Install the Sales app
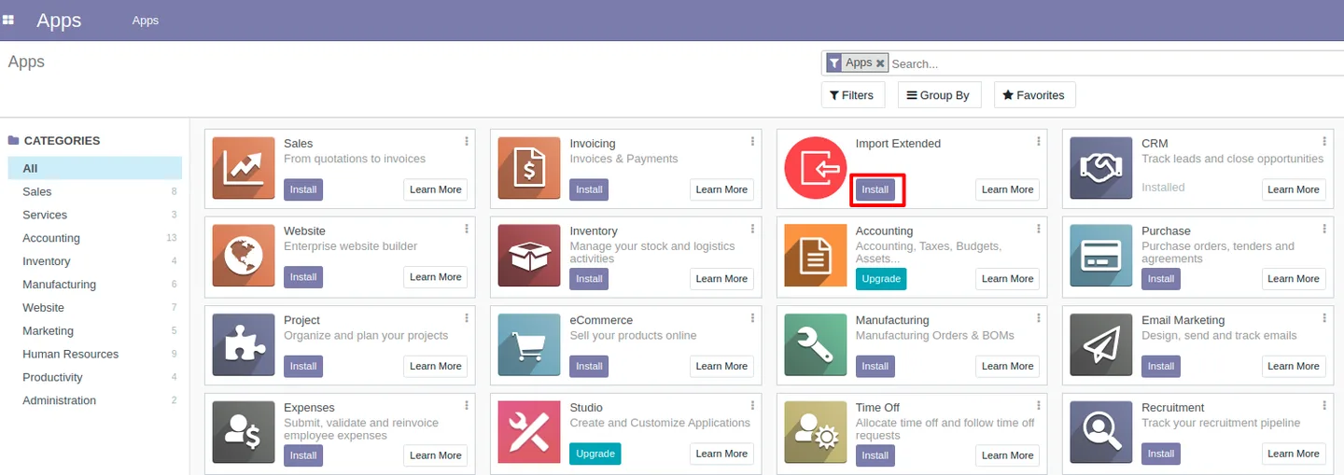Screen dimensions: 1344x475 tap(303, 189)
